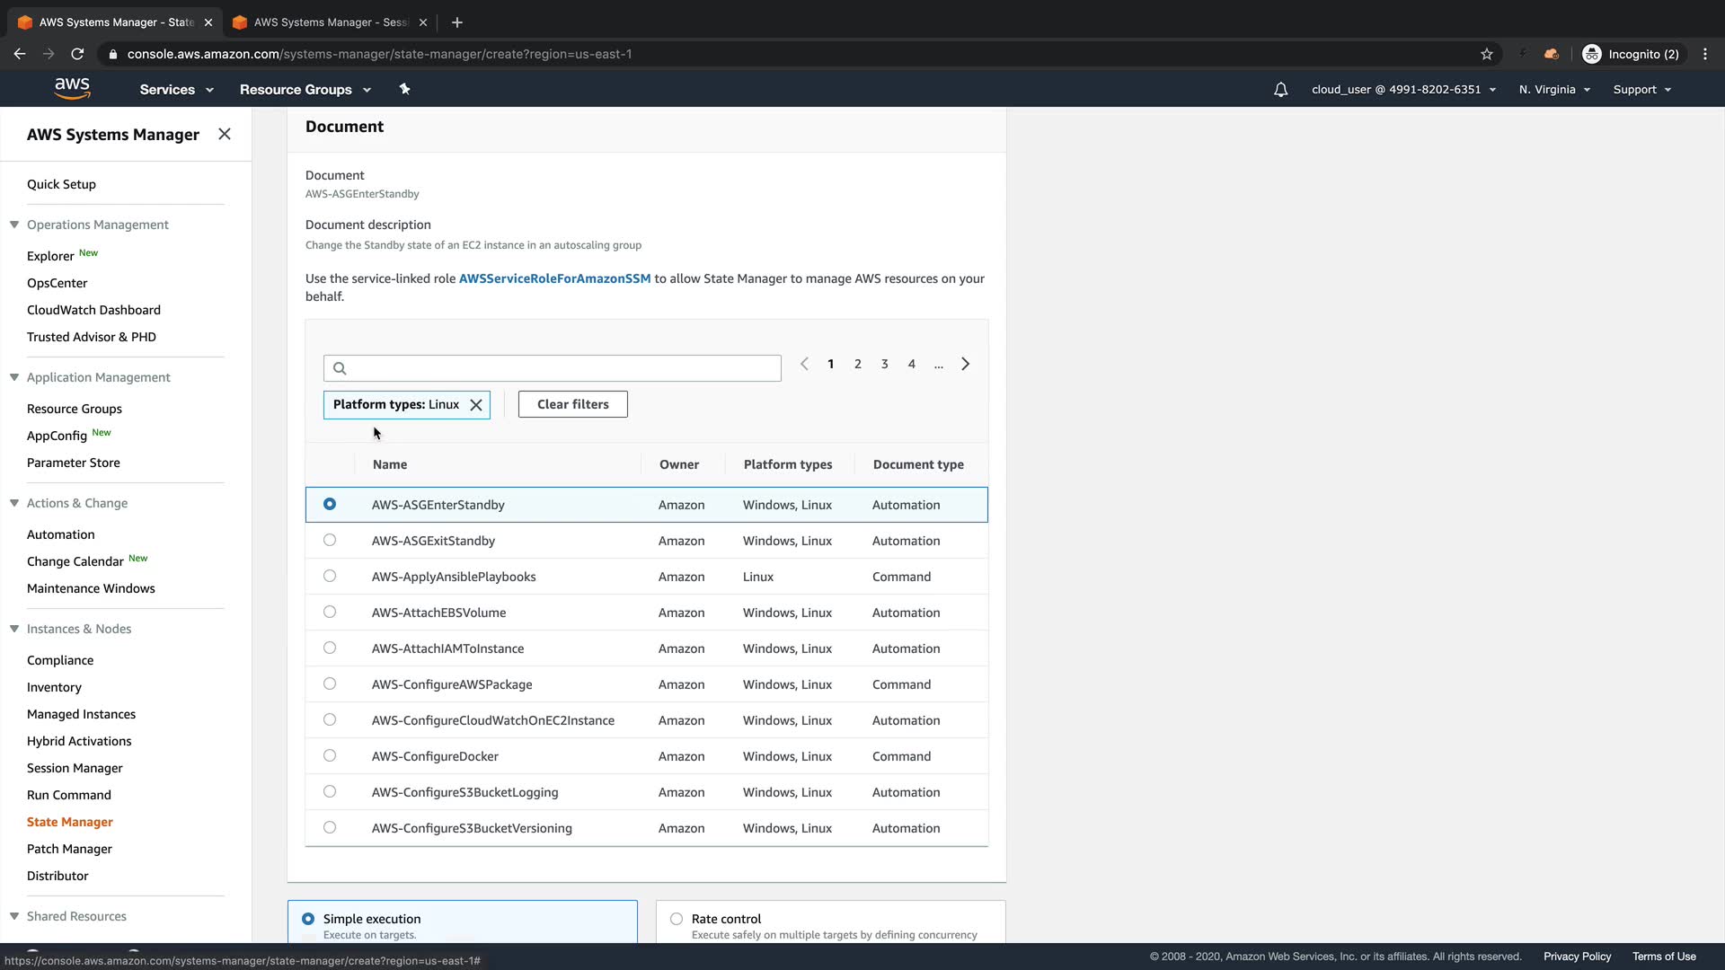The height and width of the screenshot is (970, 1725).
Task: Select the AWS-ConfigureDocker radio button
Action: click(330, 756)
